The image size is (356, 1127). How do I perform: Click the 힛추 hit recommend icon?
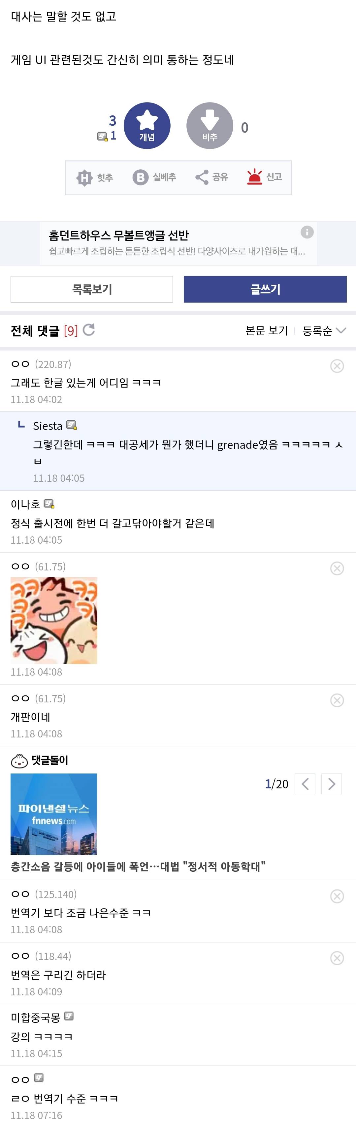[95, 178]
